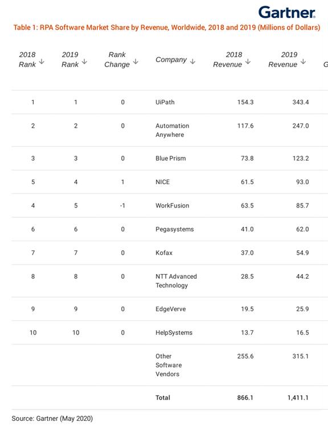Viewport: 328px width, 427px height.
Task: Click the NICE company name
Action: (x=162, y=182)
